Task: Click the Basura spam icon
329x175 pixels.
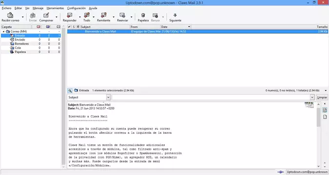Action: pos(155,15)
